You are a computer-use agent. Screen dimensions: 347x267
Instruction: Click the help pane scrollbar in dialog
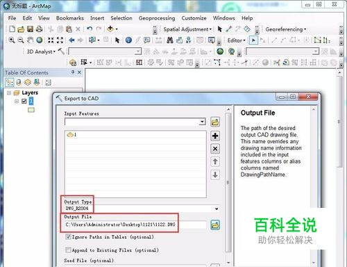coord(314,186)
